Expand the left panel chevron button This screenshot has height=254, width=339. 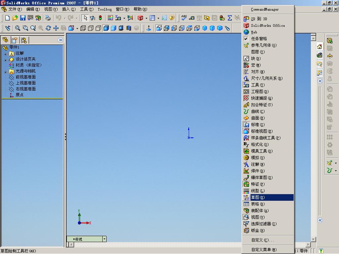60,40
